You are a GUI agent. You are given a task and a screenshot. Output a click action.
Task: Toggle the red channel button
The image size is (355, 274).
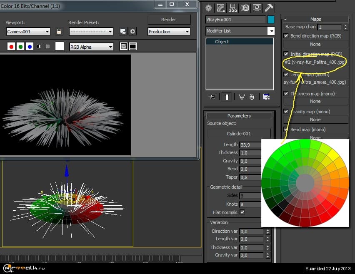click(12, 47)
